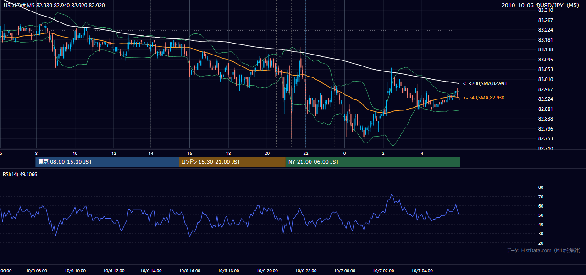
Task: Click hour label 14 under the price chart
Action: [151, 153]
